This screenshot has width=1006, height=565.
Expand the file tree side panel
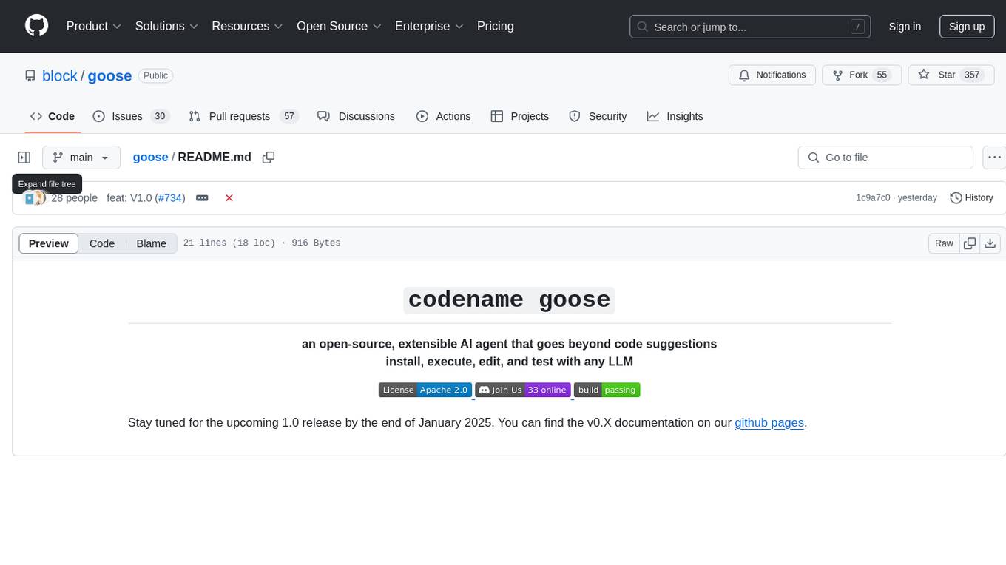(24, 158)
